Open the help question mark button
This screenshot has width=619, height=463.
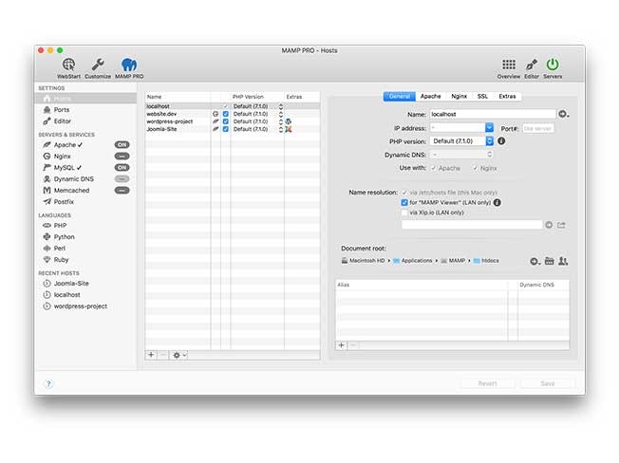click(x=48, y=383)
